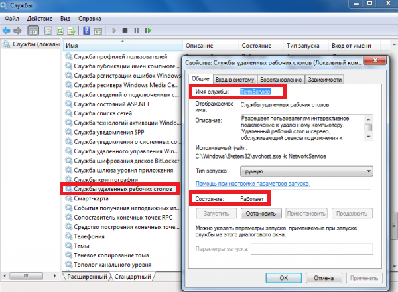398x292 pixels.
Task: Close the Свойства properties dialog
Action: [375, 60]
